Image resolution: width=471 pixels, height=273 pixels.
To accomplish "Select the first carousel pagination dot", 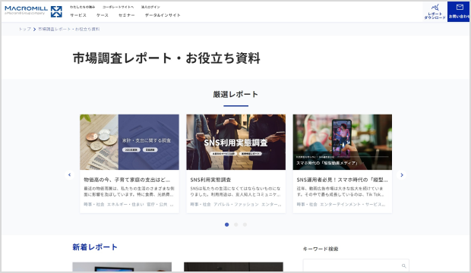I will point(227,224).
